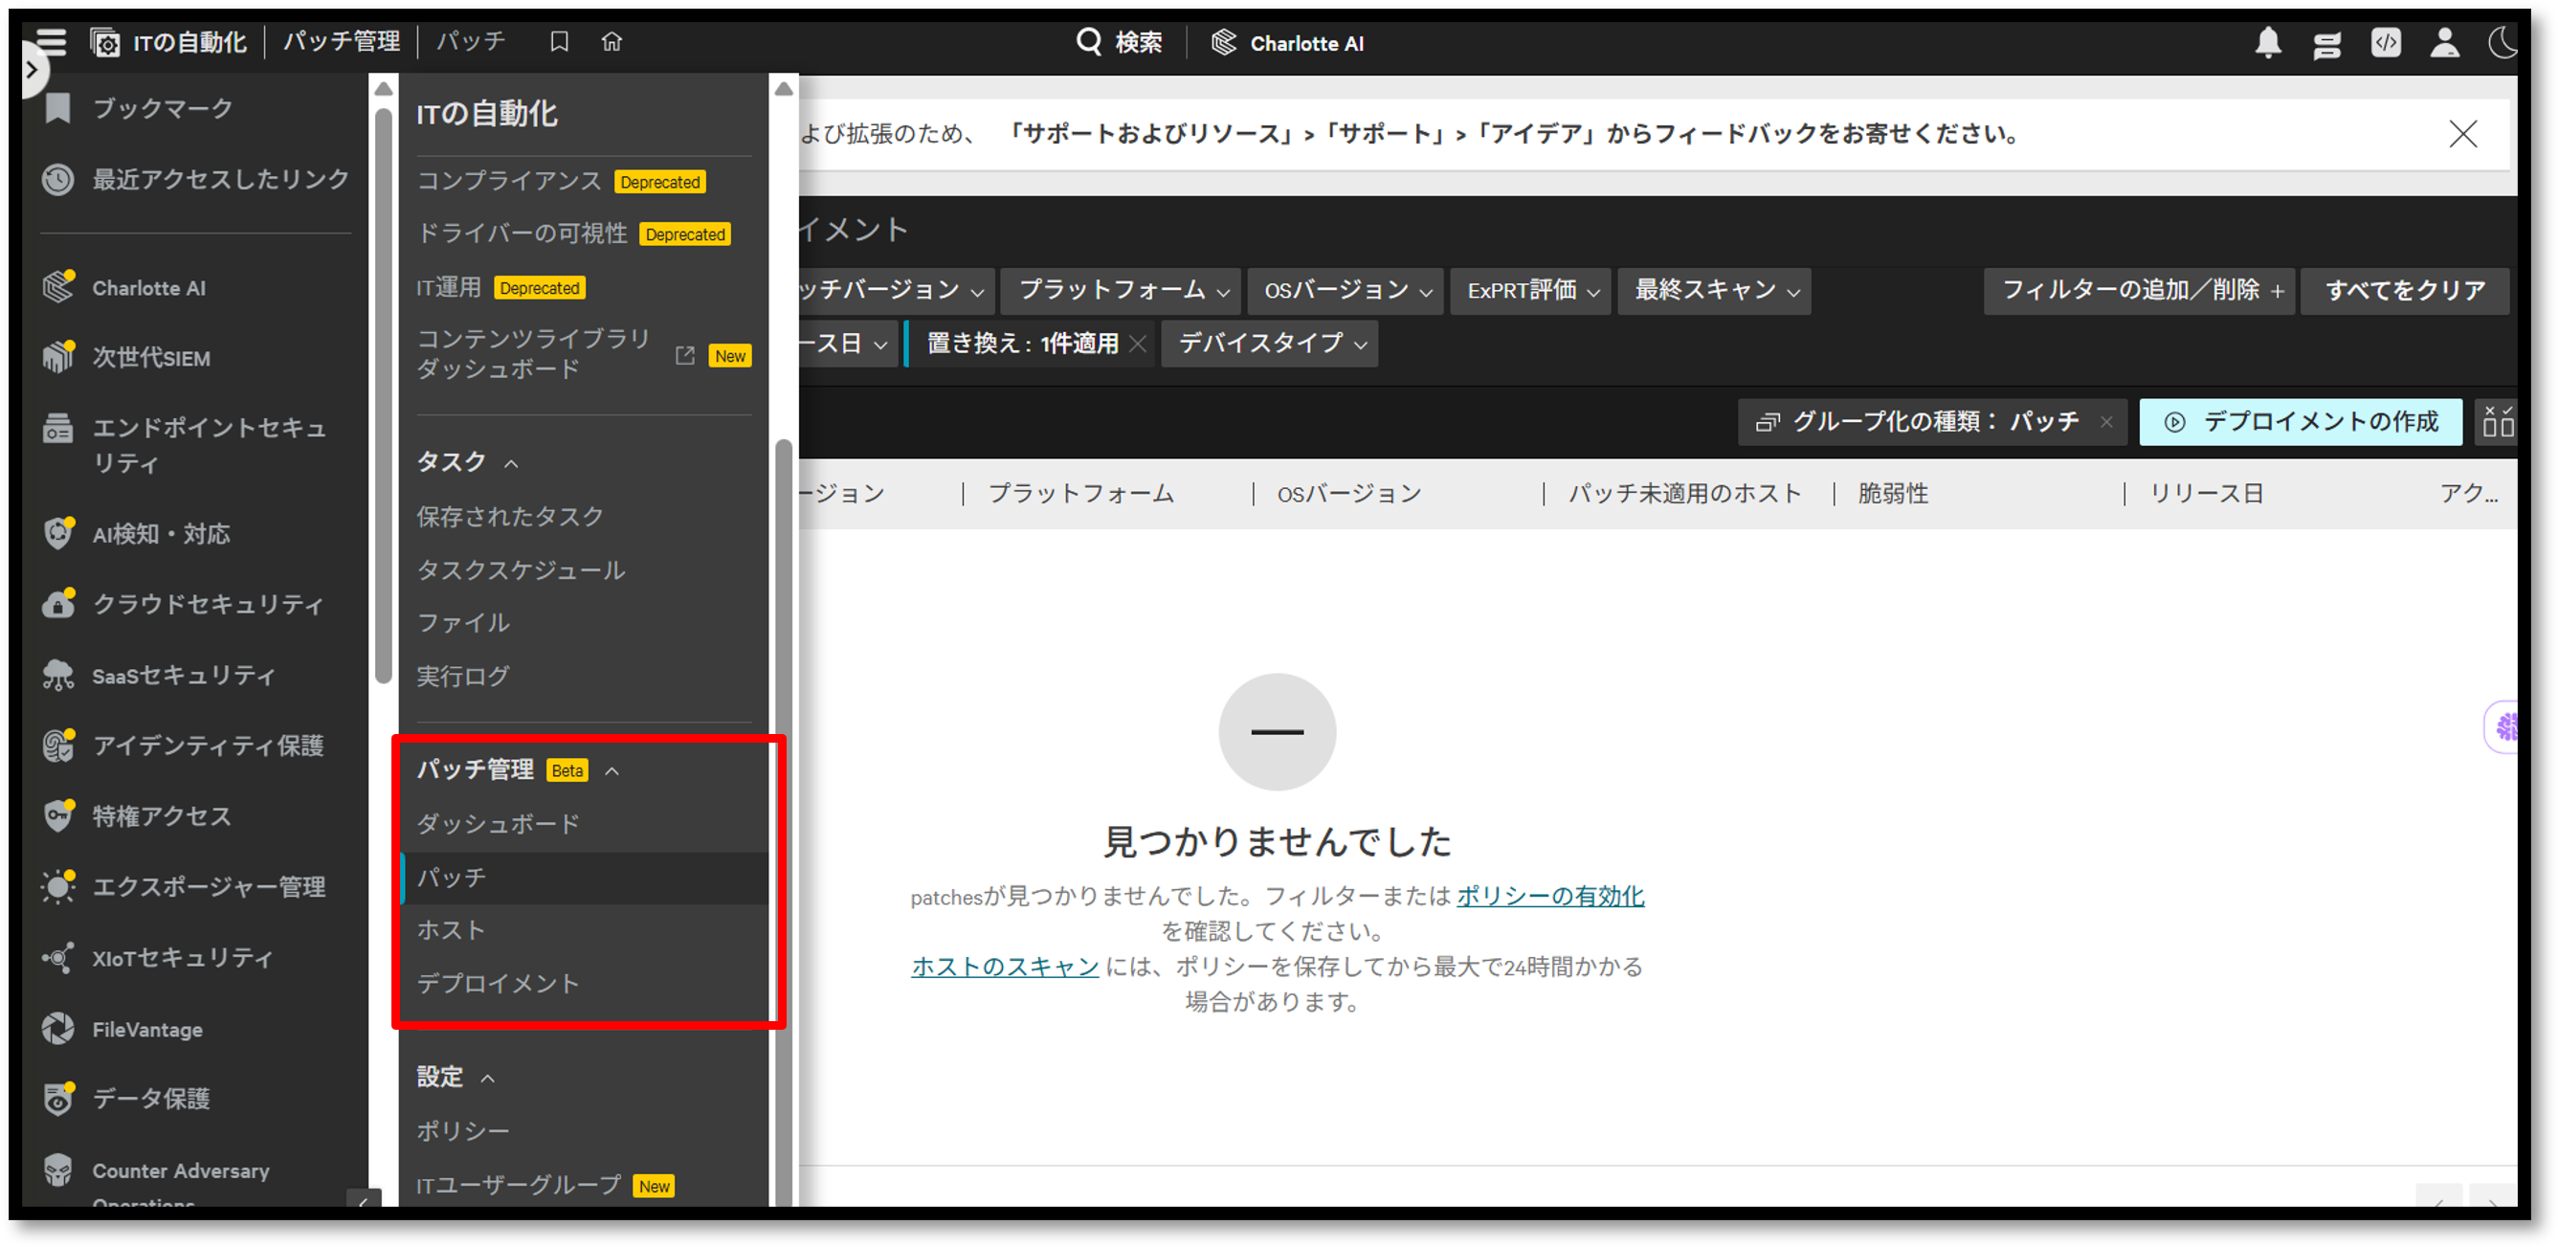The image size is (2558, 1247).
Task: Select 特権アクセス sidebar icon
Action: click(x=58, y=816)
